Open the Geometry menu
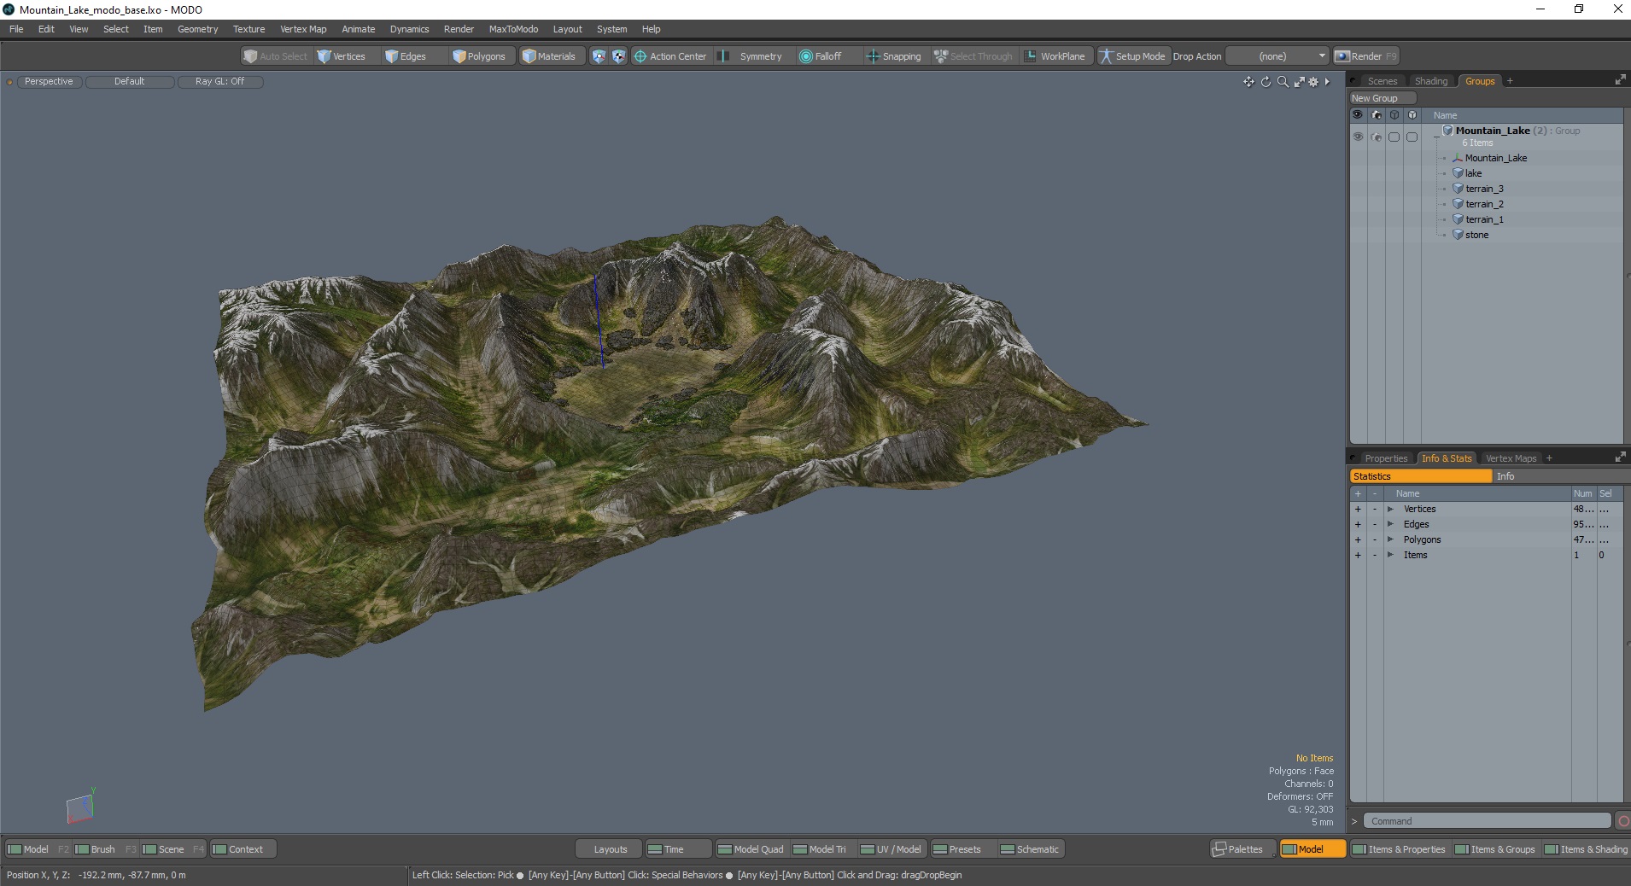 (x=197, y=29)
